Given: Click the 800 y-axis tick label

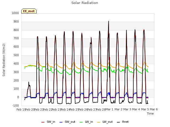Looking at the screenshot, I should click(16, 30).
